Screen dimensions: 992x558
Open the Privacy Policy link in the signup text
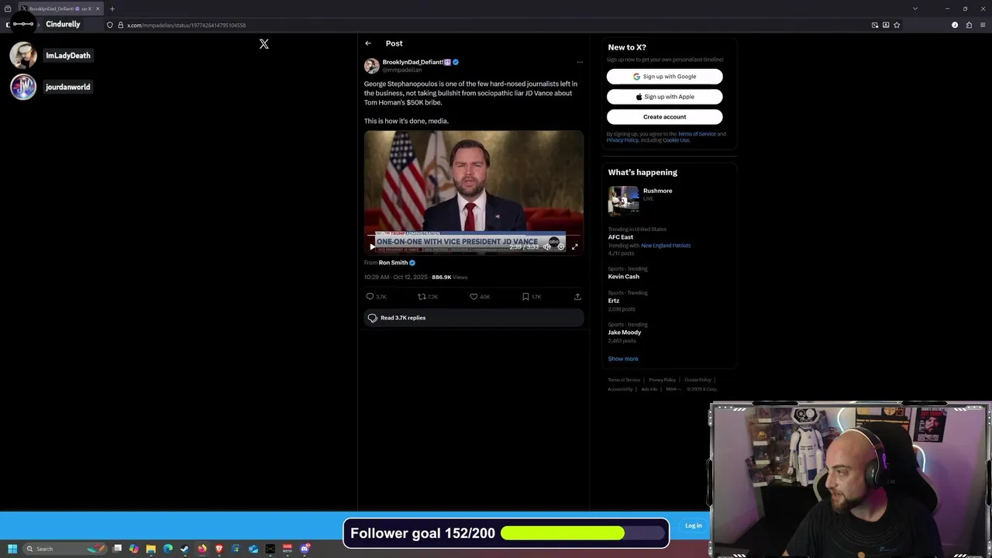(622, 140)
